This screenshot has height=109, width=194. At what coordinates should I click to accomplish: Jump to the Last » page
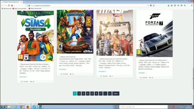(116, 94)
